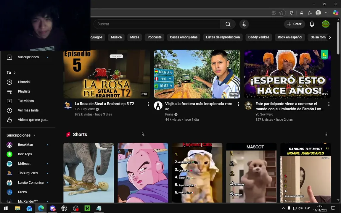
Task: Select the Música filter chip
Action: pos(116,37)
